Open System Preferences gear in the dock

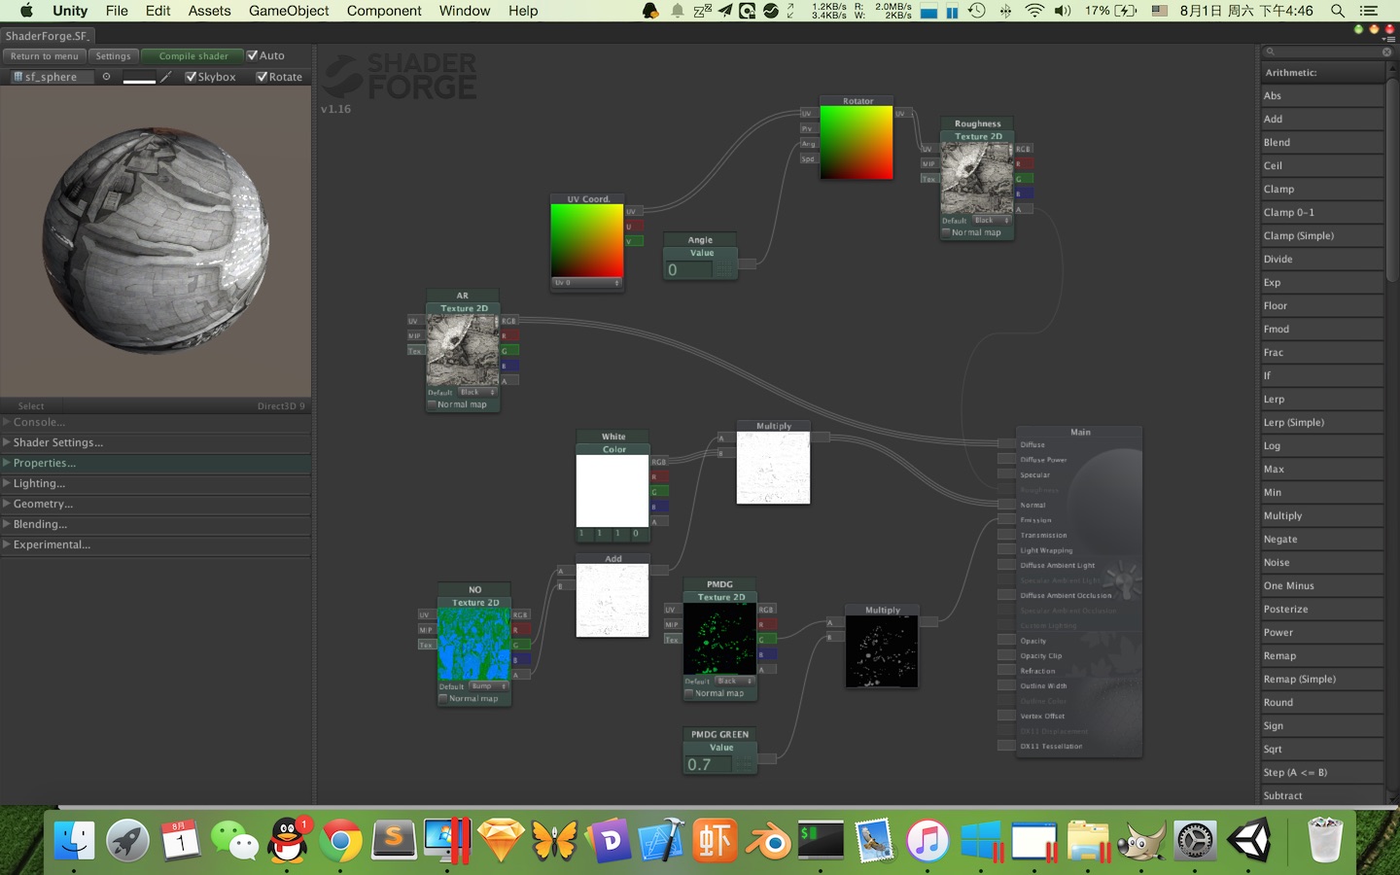pyautogui.click(x=1195, y=841)
